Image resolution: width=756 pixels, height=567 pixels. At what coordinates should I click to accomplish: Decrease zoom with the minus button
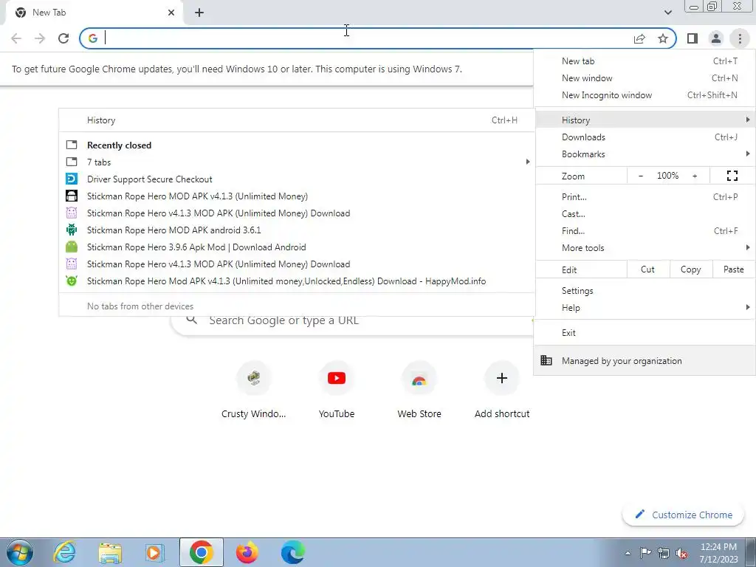[640, 176]
